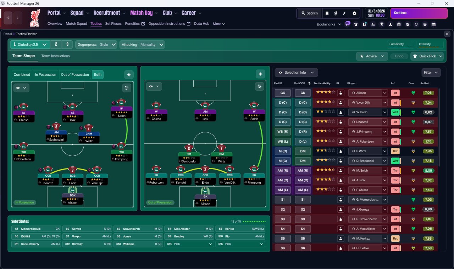Open the world globe icon in top toolbar
The height and width of the screenshot is (269, 454).
pyautogui.click(x=336, y=13)
